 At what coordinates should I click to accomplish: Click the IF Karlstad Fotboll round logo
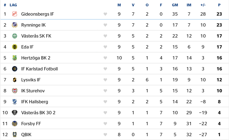point(15,69)
